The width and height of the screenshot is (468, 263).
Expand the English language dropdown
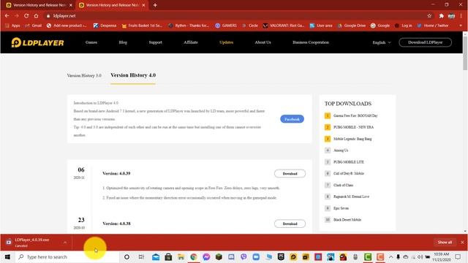coord(382,42)
